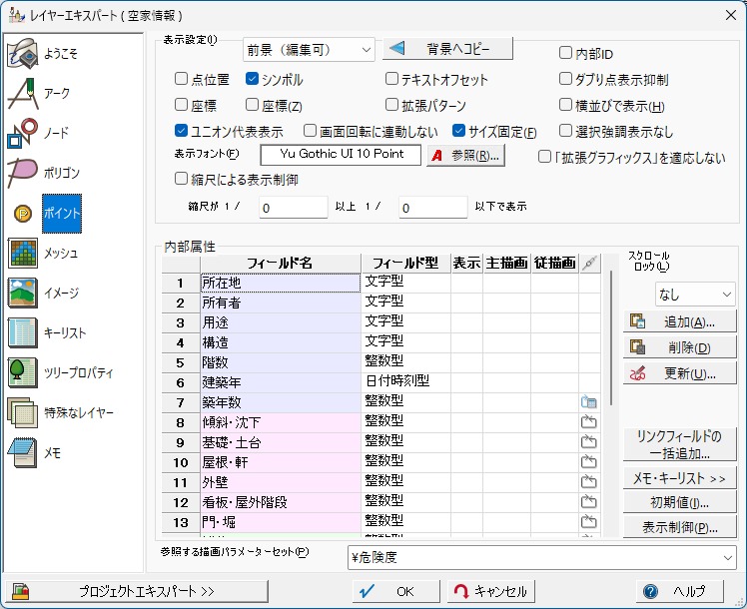
Task: Select the ノード sidebar icon
Action: [22, 133]
